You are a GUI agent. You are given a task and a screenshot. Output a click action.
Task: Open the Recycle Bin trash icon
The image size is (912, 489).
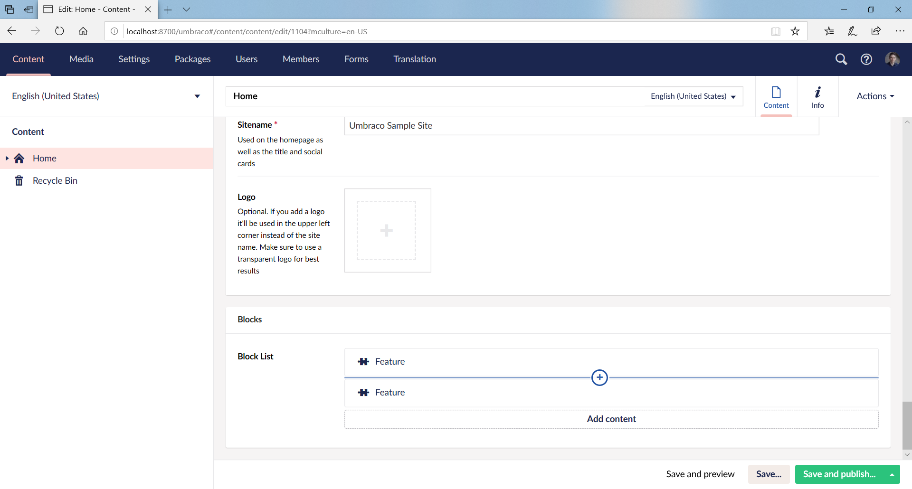pos(19,180)
